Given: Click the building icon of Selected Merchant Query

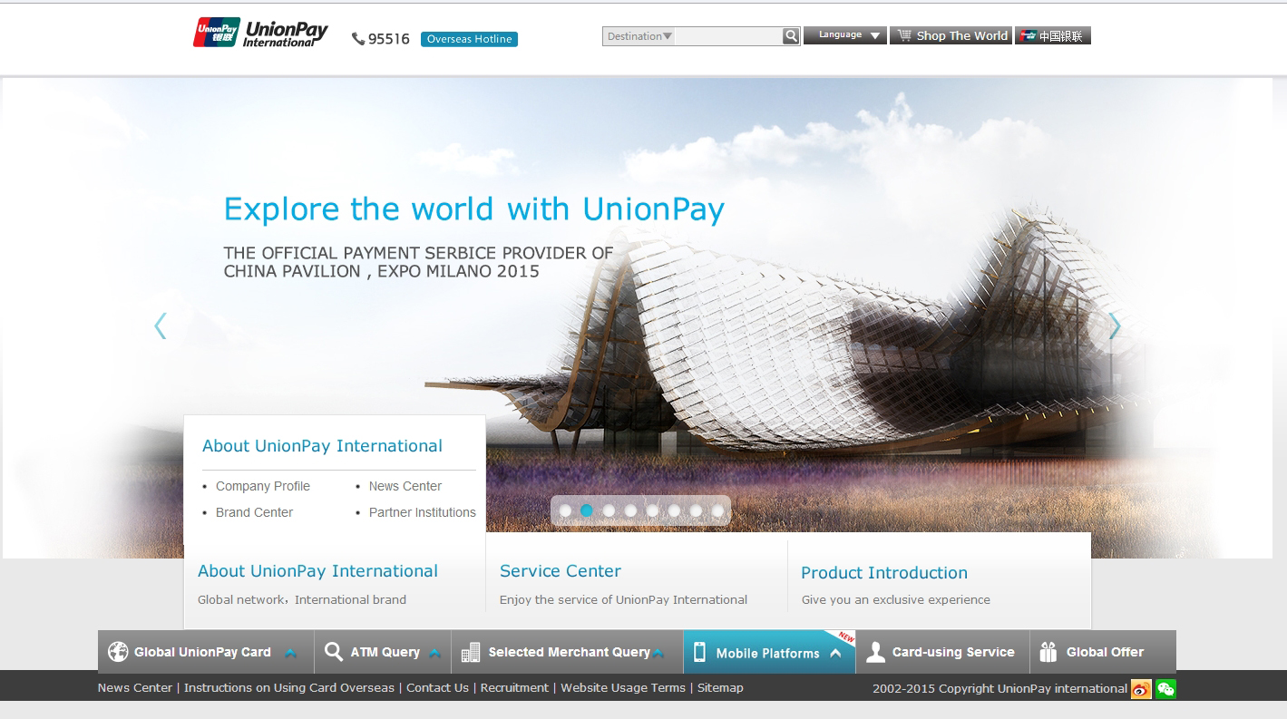Looking at the screenshot, I should click(471, 652).
